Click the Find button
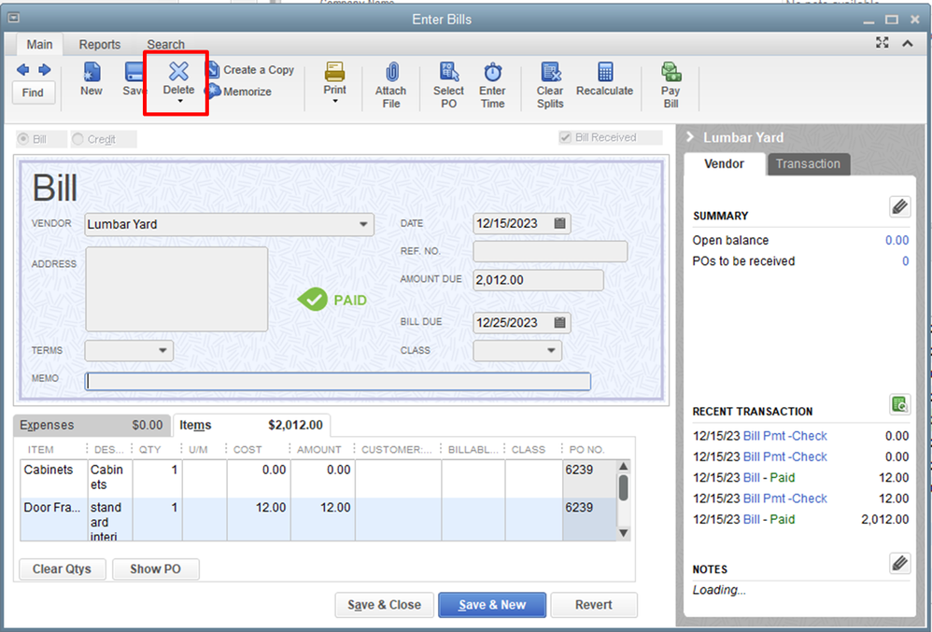 [33, 92]
